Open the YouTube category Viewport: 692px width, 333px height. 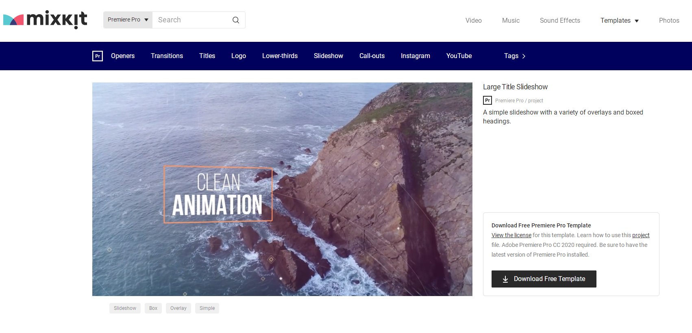pyautogui.click(x=459, y=56)
